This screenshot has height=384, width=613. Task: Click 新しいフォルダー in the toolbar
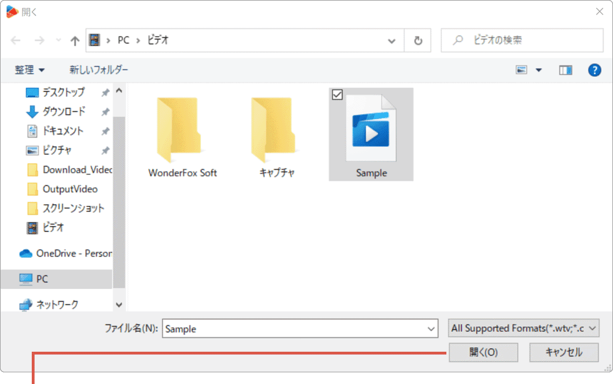point(99,70)
